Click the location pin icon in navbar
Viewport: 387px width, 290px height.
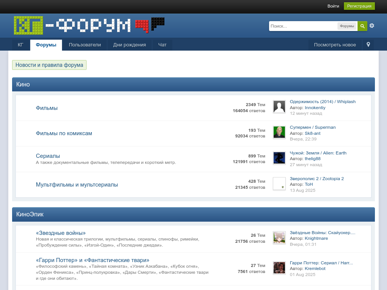point(368,45)
